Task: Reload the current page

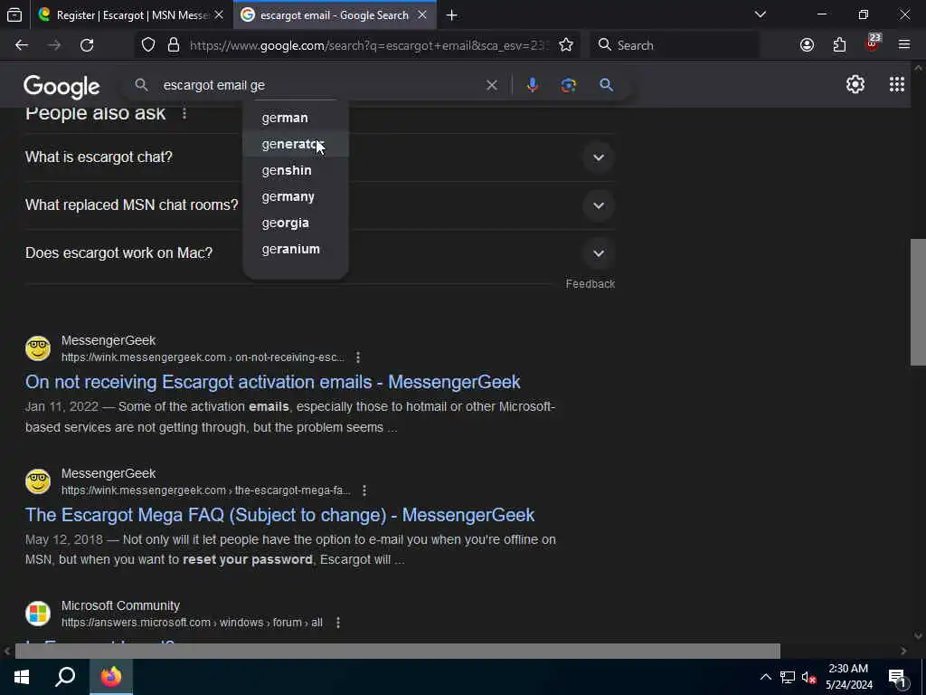Action: (x=87, y=45)
